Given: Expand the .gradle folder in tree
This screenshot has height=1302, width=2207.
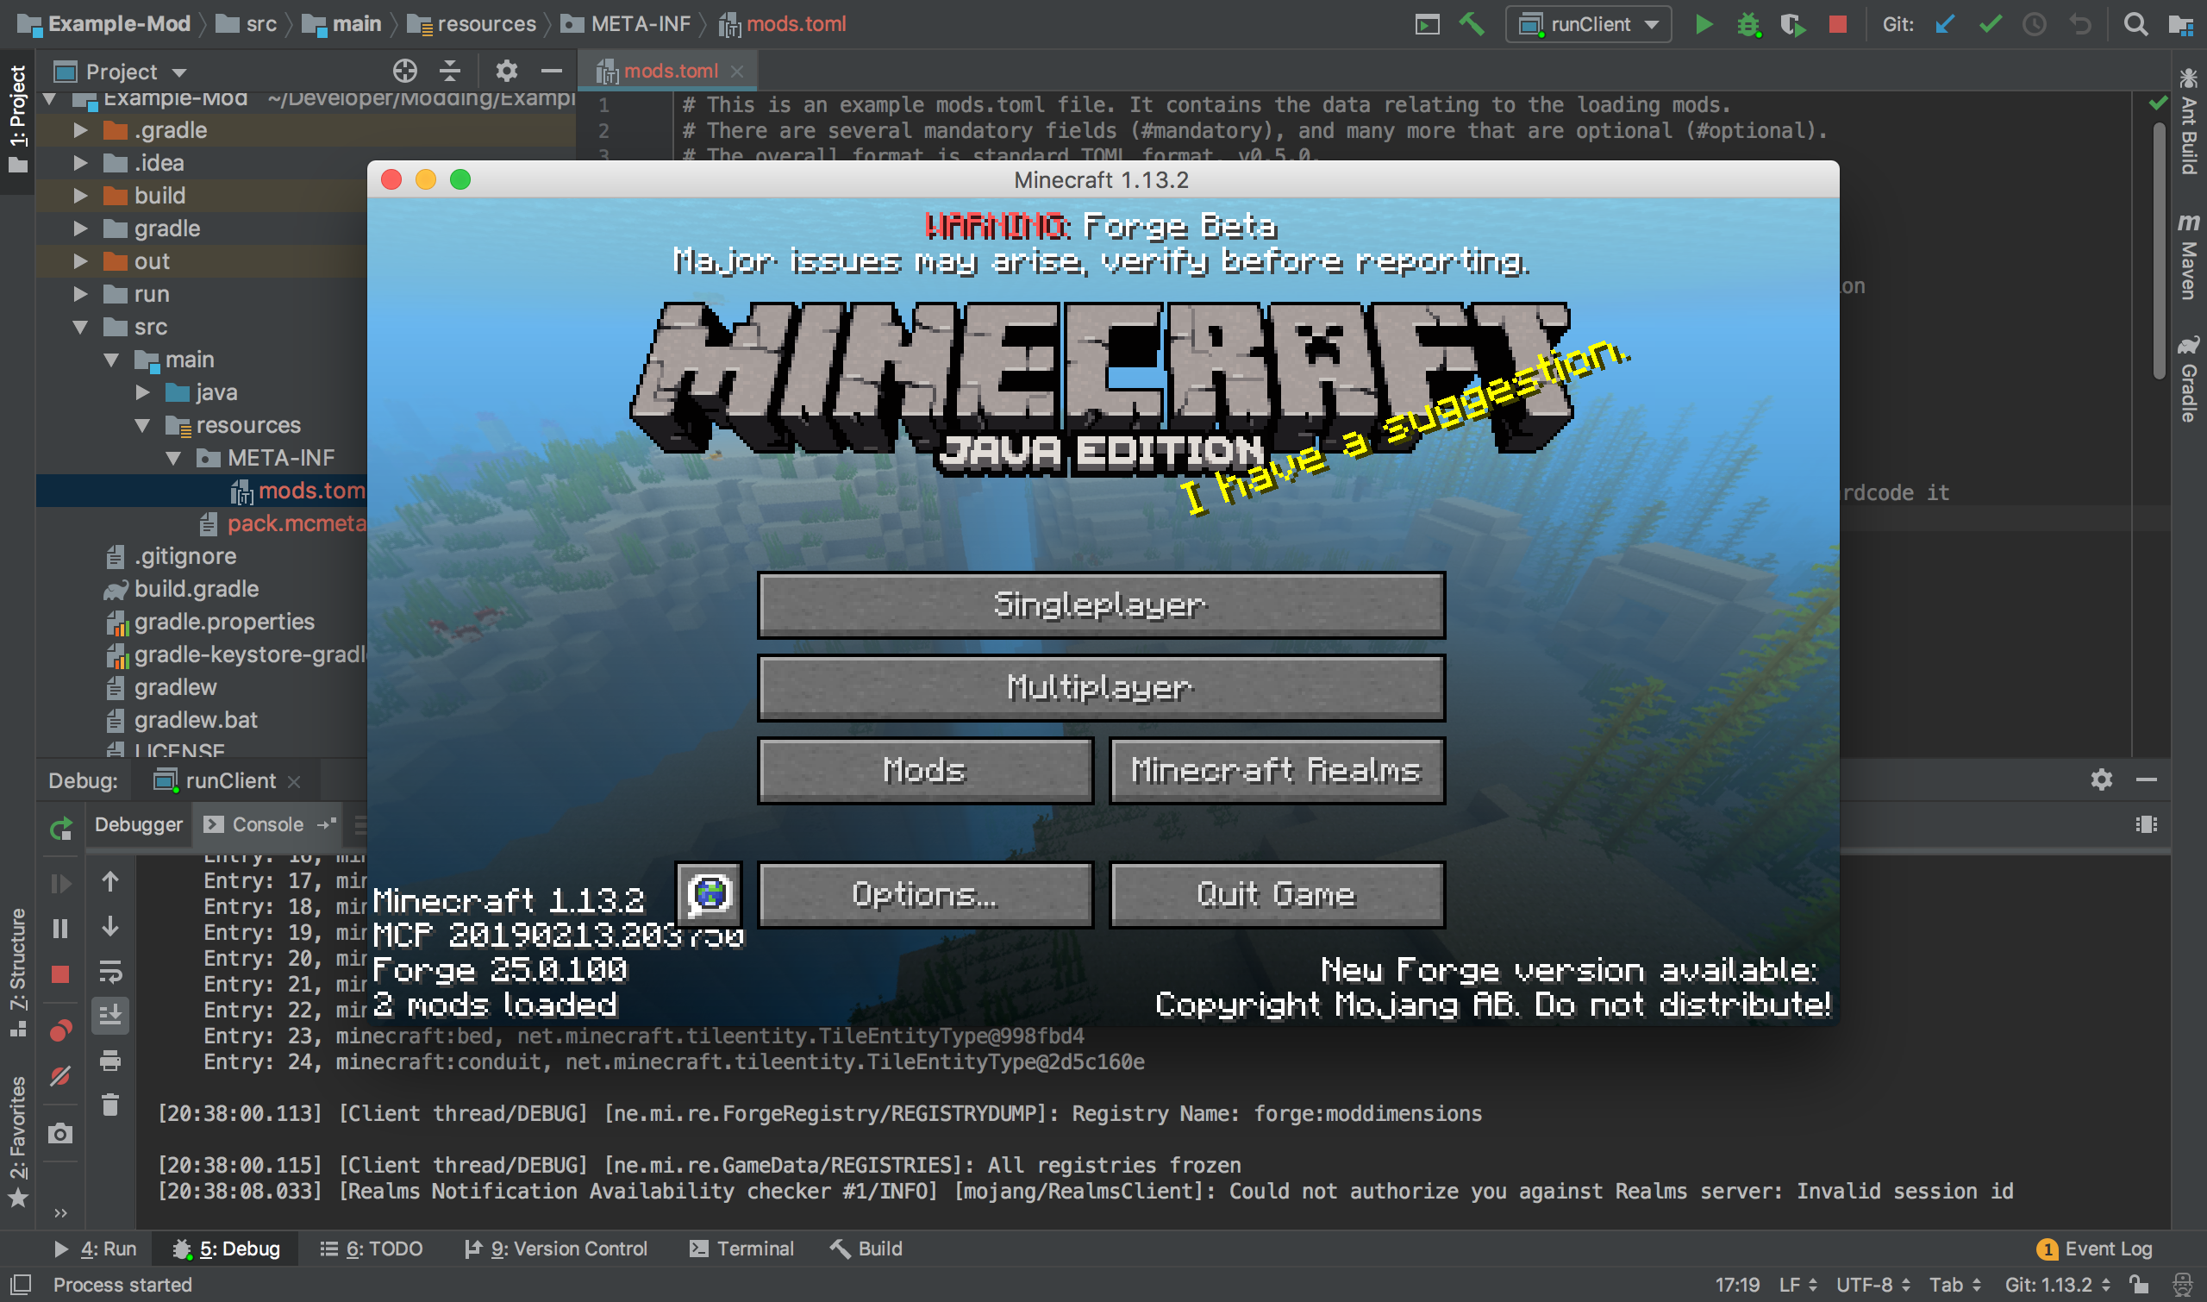Looking at the screenshot, I should tap(80, 131).
